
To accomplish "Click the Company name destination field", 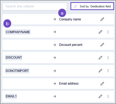I will (x=70, y=19).
